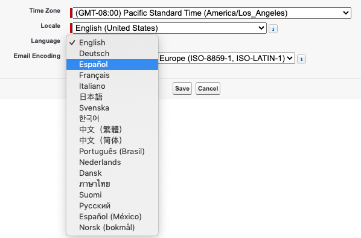Image resolution: width=361 pixels, height=238 pixels.
Task: Select English in the language list
Action: tap(112, 43)
